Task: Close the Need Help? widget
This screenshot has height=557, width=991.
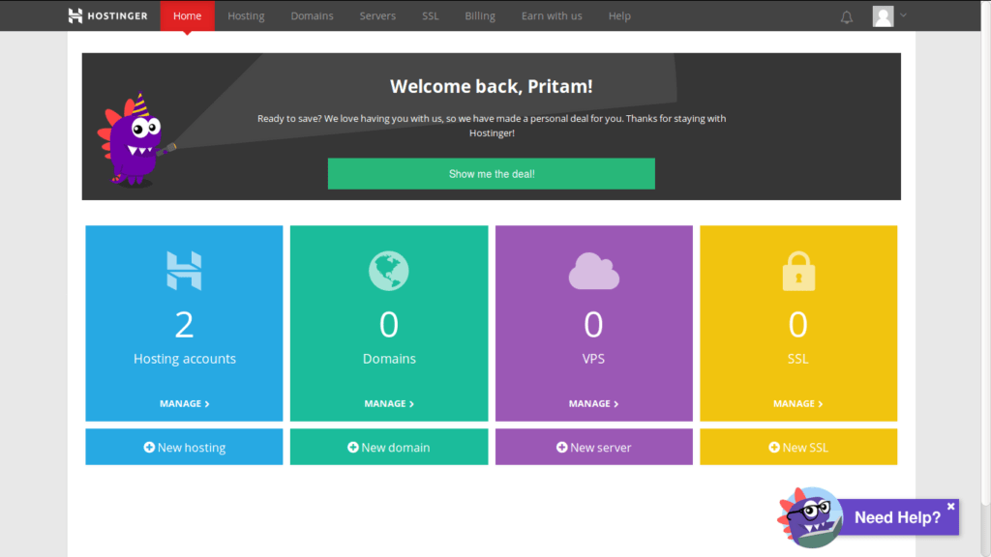Action: pos(950,507)
